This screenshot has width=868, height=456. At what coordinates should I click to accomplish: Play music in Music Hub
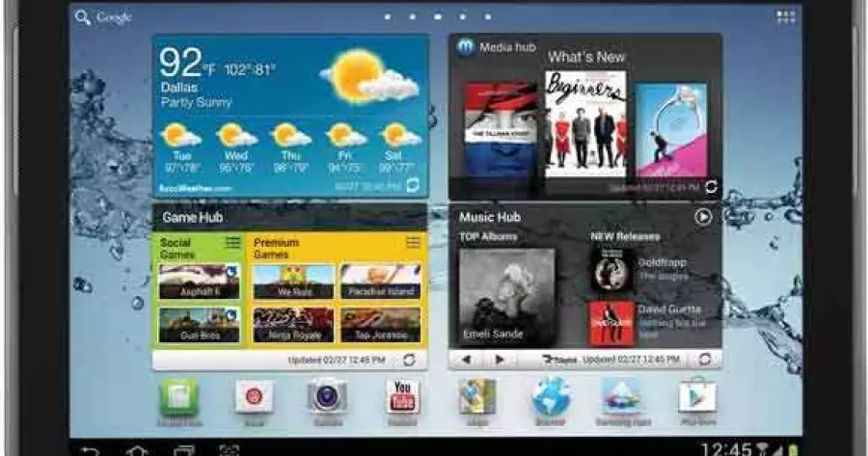coord(703,217)
